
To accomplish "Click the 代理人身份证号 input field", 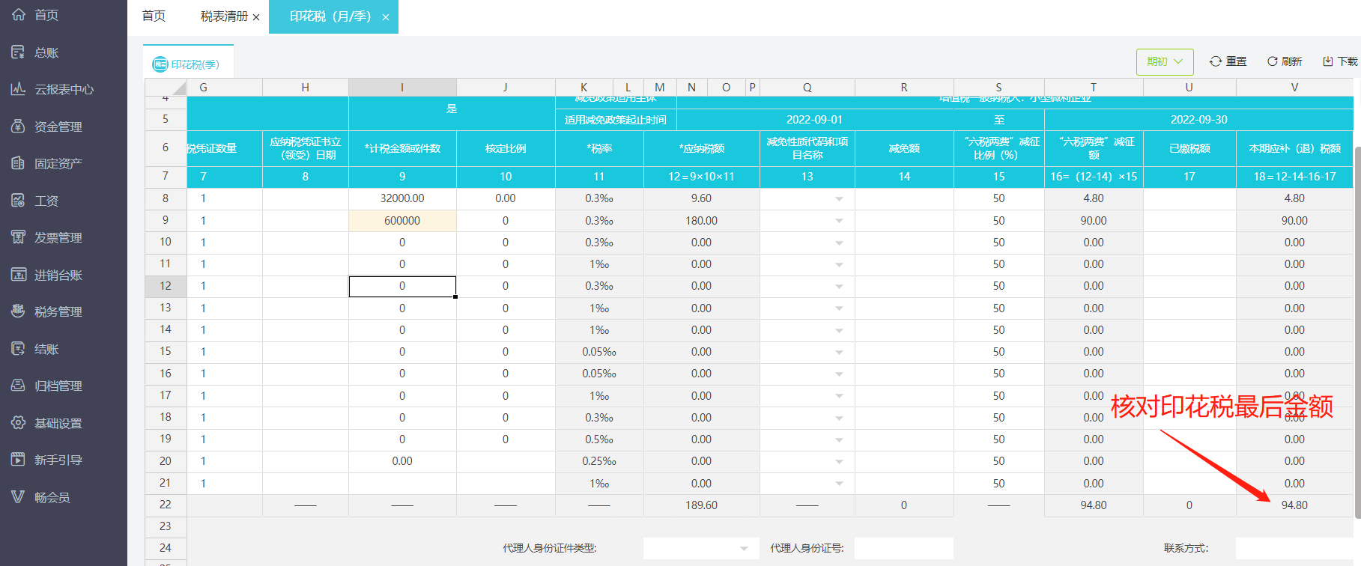I will pyautogui.click(x=903, y=548).
